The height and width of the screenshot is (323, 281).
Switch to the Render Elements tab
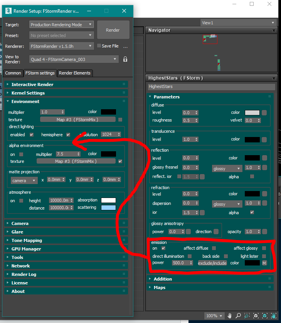75,73
